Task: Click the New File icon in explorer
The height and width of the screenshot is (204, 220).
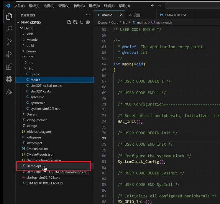Action: pos(69,22)
